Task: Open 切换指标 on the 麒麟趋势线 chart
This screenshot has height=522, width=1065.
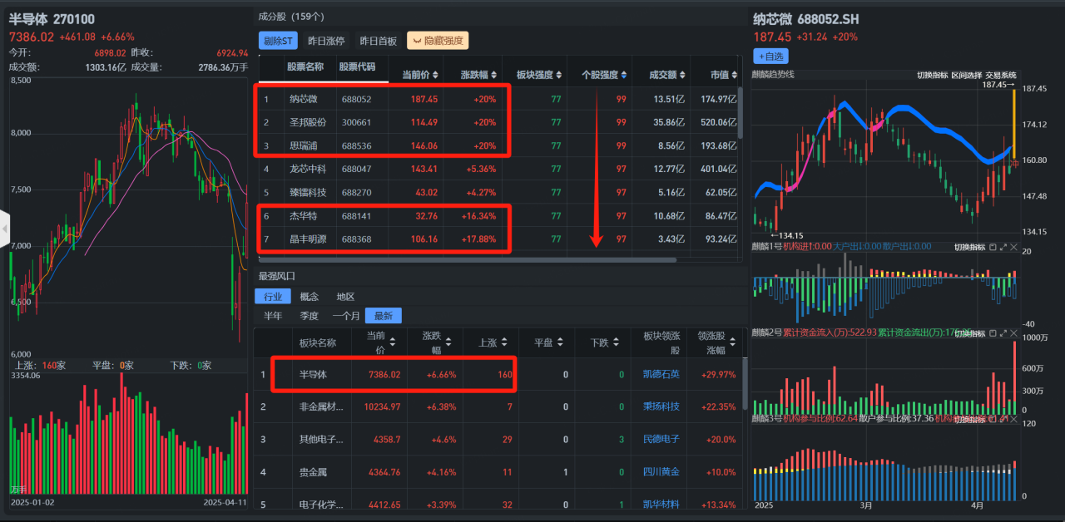Action: point(932,75)
